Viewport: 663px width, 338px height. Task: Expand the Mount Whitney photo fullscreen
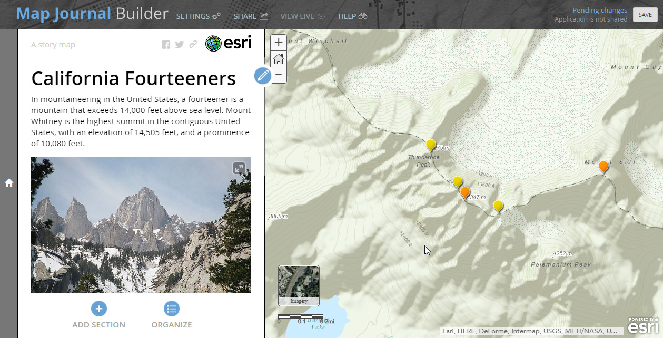click(x=239, y=168)
